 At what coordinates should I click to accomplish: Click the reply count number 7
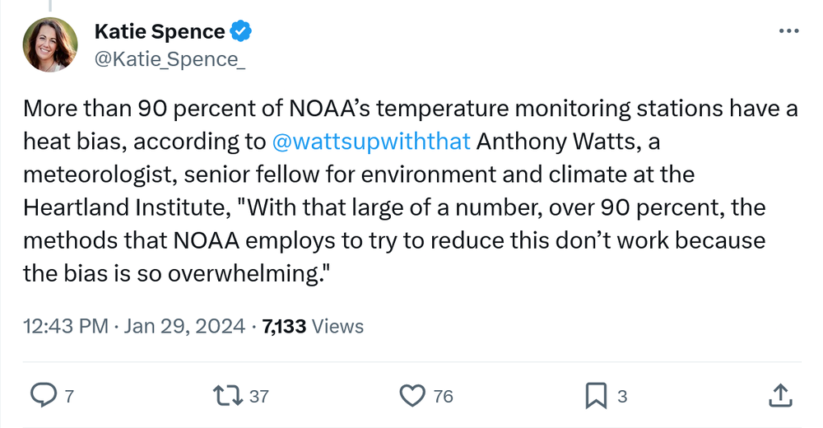pos(69,397)
